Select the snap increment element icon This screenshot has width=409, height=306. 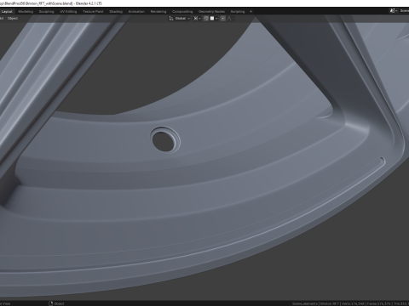pos(212,19)
